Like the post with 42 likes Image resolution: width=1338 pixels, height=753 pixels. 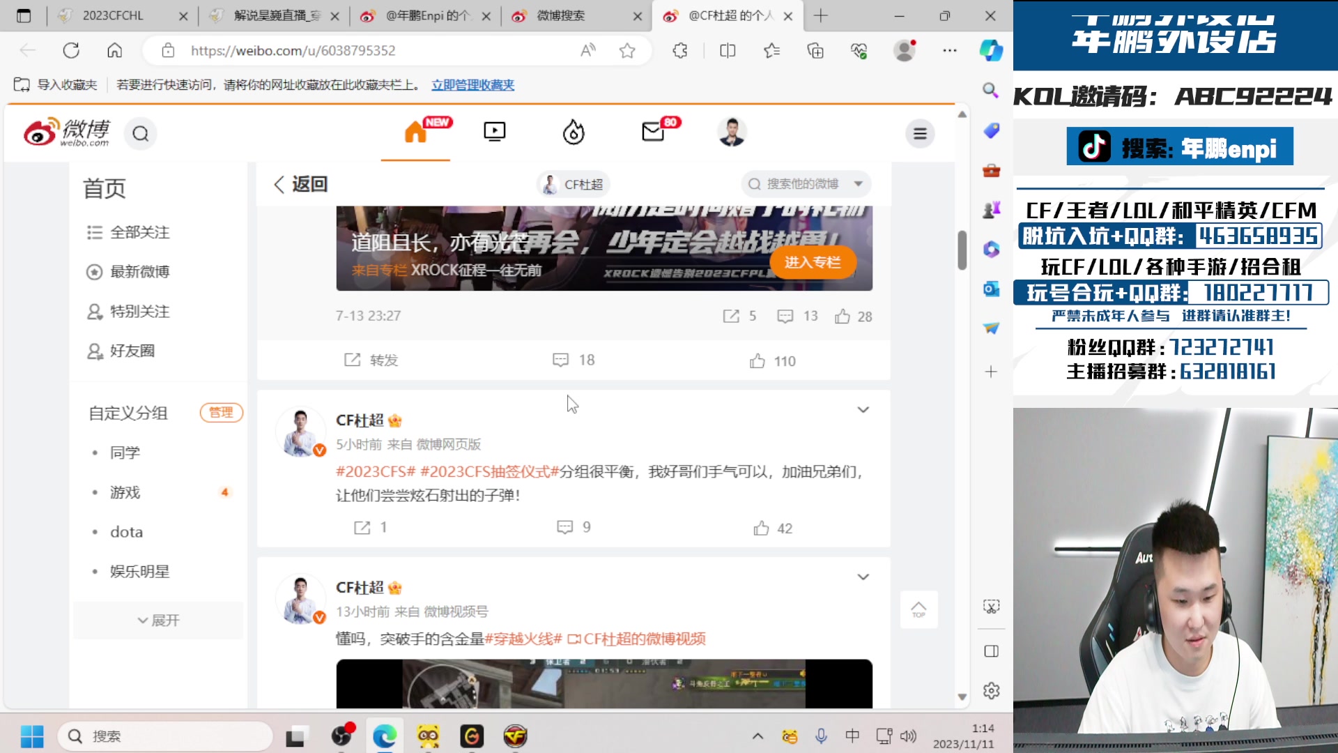[773, 528]
